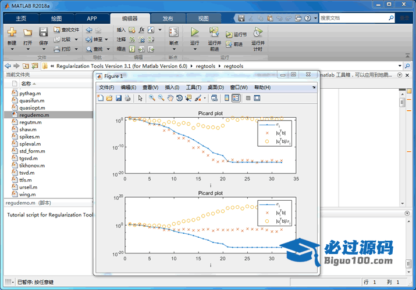The height and width of the screenshot is (290, 416).
Task: Open the brush color dropdown arrow
Action: point(205,98)
